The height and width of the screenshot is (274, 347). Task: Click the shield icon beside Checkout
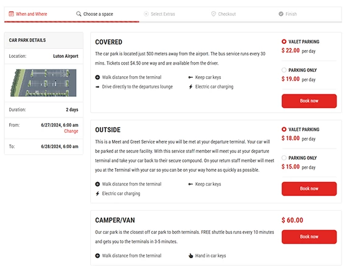tap(213, 14)
